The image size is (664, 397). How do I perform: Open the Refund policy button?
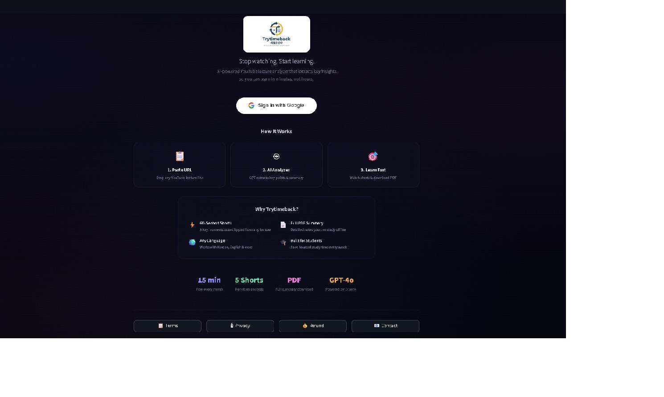(x=313, y=326)
